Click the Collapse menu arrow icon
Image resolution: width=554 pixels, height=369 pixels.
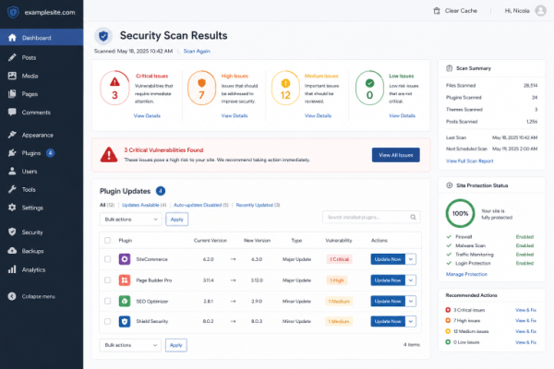tap(12, 296)
